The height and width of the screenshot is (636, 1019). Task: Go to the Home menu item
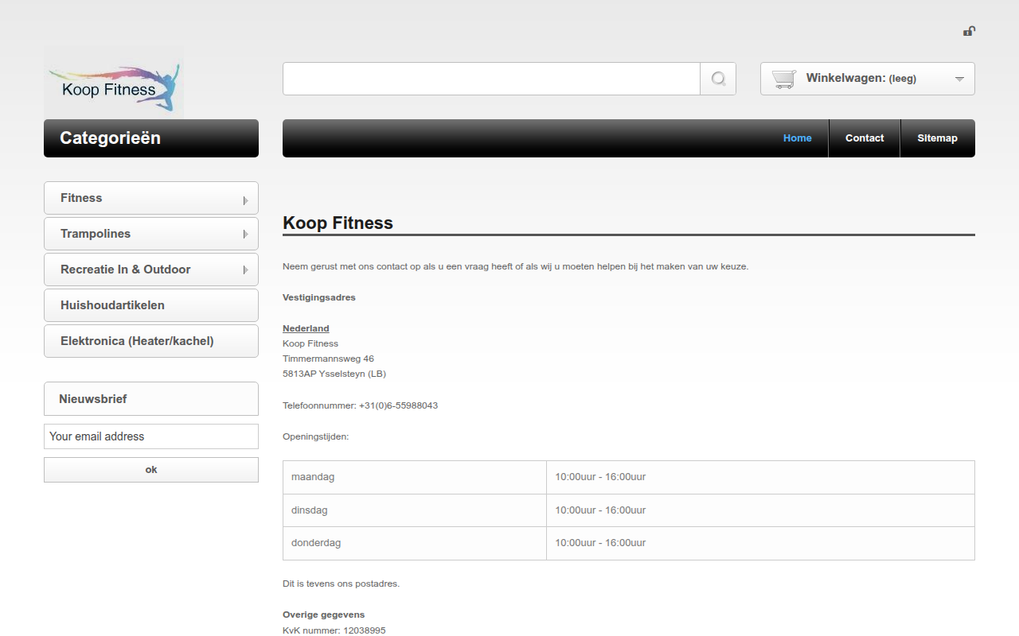pos(798,138)
